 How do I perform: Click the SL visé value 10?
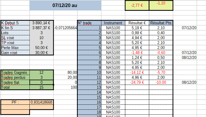click(41, 38)
